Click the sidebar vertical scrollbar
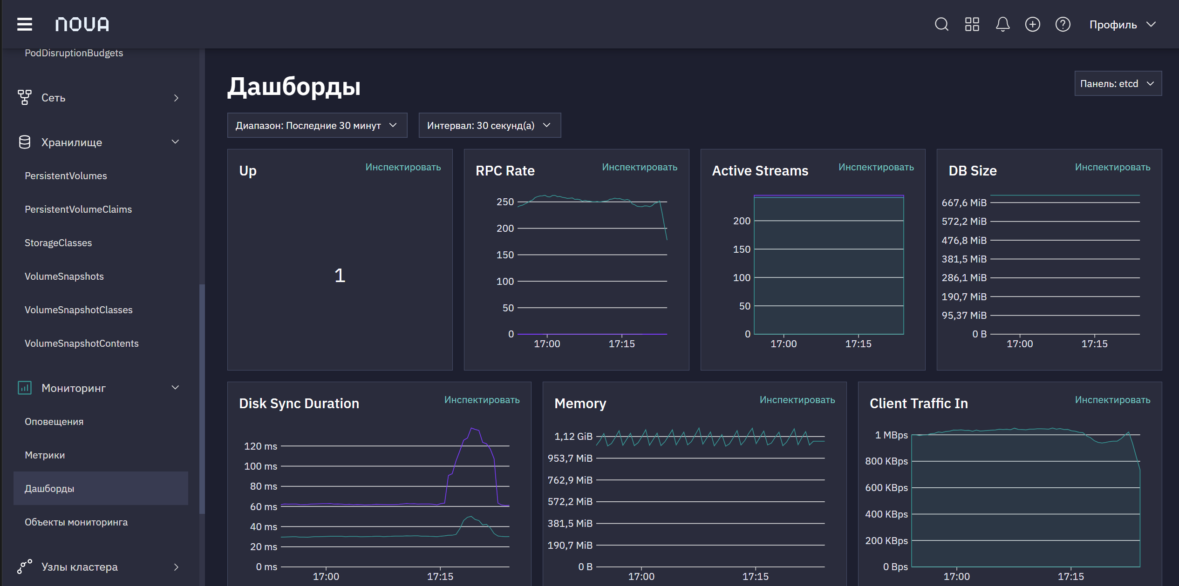Viewport: 1179px width, 586px height. (202, 398)
